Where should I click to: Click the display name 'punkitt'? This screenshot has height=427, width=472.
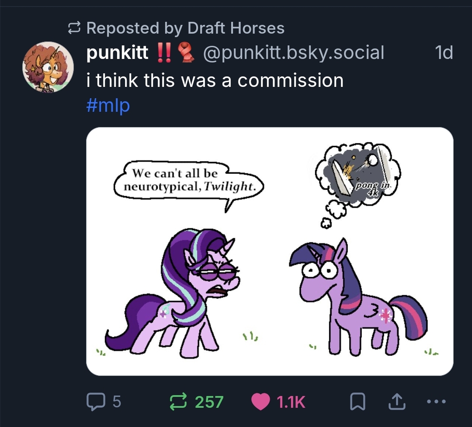click(x=118, y=53)
